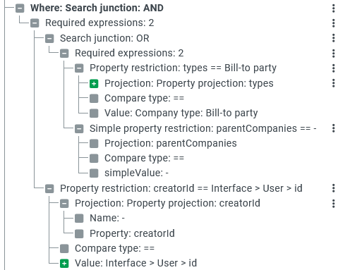Open three-dot menu for Property projection: creatorId
This screenshot has height=270, width=338.
(x=333, y=204)
